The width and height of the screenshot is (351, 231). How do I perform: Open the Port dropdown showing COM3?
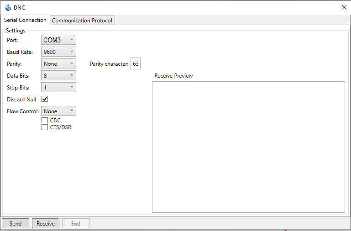coord(58,40)
